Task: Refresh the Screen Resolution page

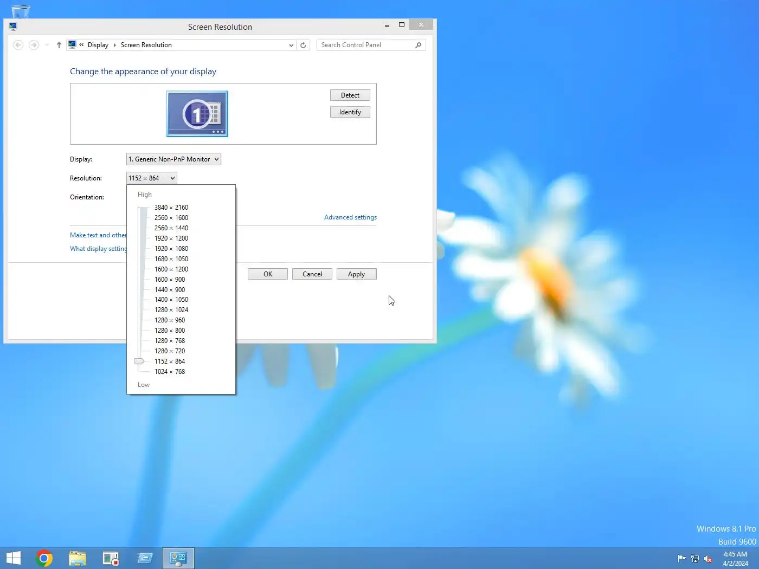Action: (x=303, y=45)
